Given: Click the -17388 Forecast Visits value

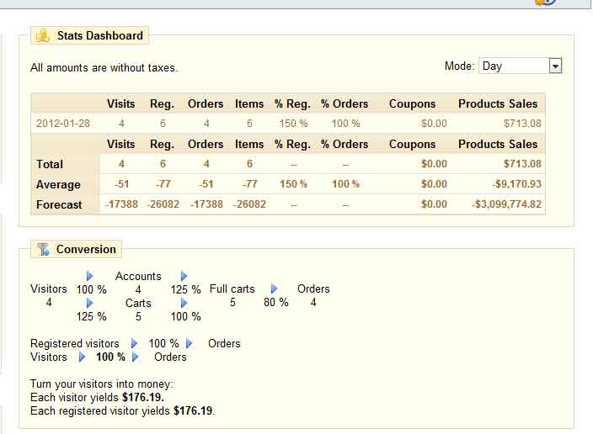Looking at the screenshot, I should [121, 204].
